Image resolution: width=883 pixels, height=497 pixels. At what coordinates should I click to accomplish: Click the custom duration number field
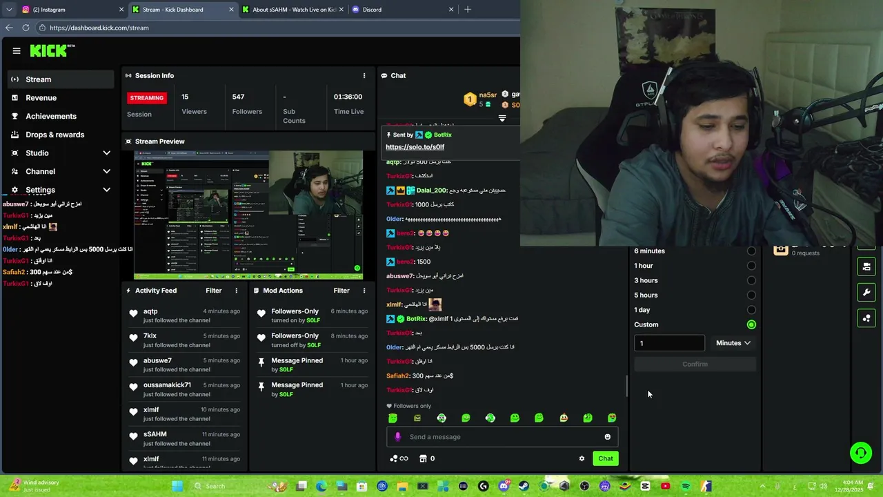coord(670,343)
